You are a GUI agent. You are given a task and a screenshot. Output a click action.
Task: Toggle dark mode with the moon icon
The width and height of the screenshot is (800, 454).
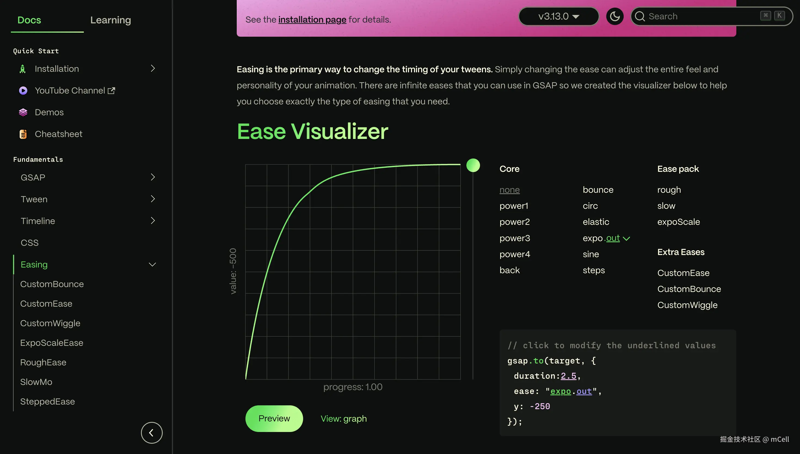pos(615,16)
